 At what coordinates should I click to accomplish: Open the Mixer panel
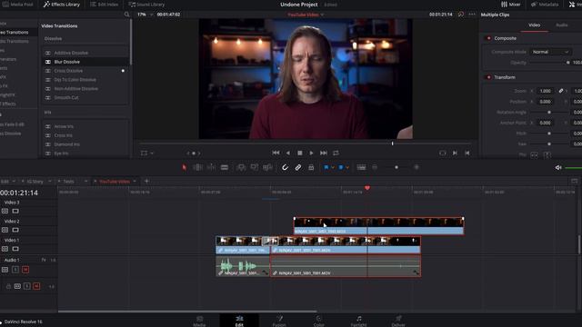[x=511, y=5]
